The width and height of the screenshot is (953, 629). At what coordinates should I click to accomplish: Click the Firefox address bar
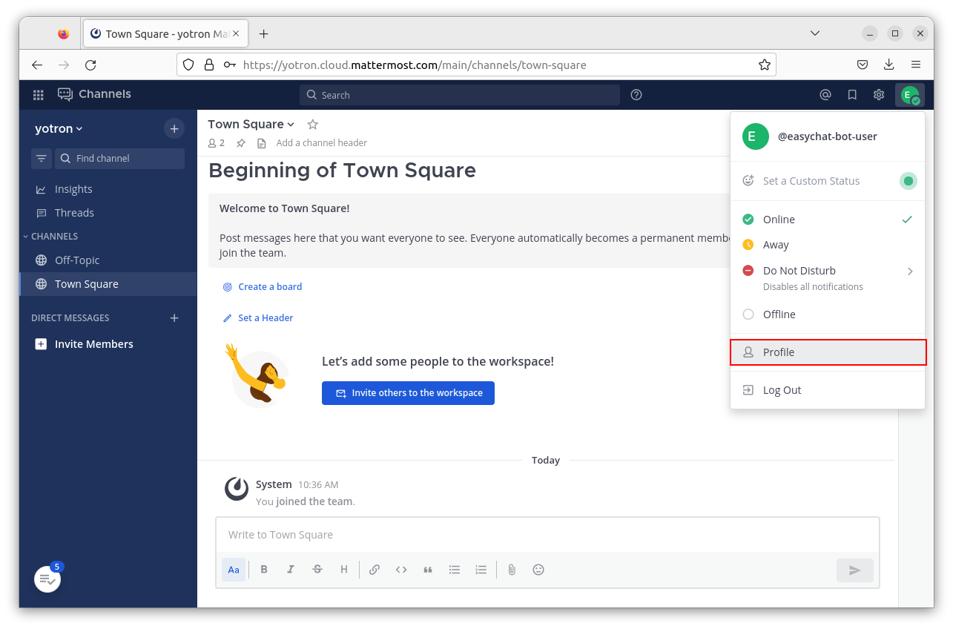pyautogui.click(x=476, y=65)
